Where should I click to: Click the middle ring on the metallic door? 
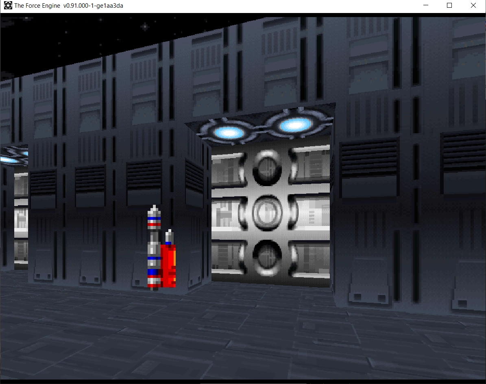[267, 213]
